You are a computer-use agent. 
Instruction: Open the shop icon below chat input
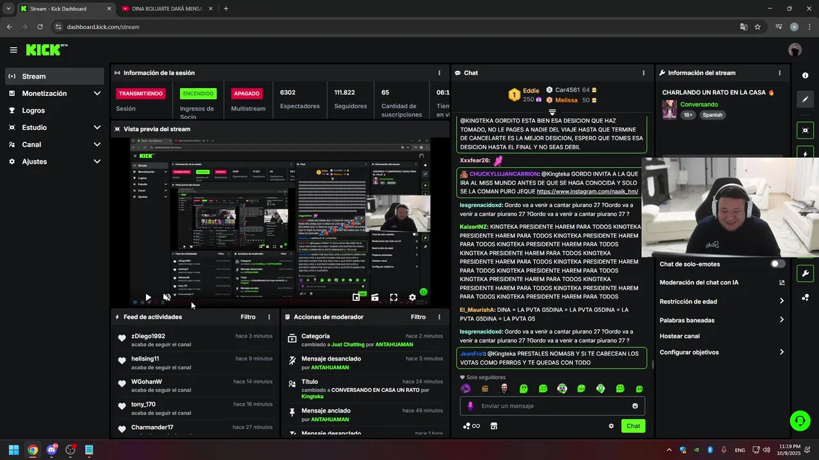pyautogui.click(x=493, y=426)
